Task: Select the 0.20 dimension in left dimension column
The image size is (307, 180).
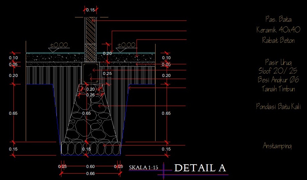Action: (x=13, y=75)
